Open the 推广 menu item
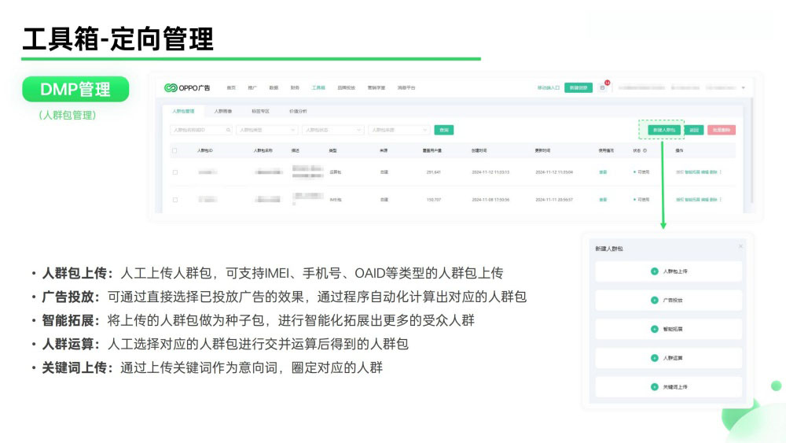The image size is (786, 443). tap(252, 88)
